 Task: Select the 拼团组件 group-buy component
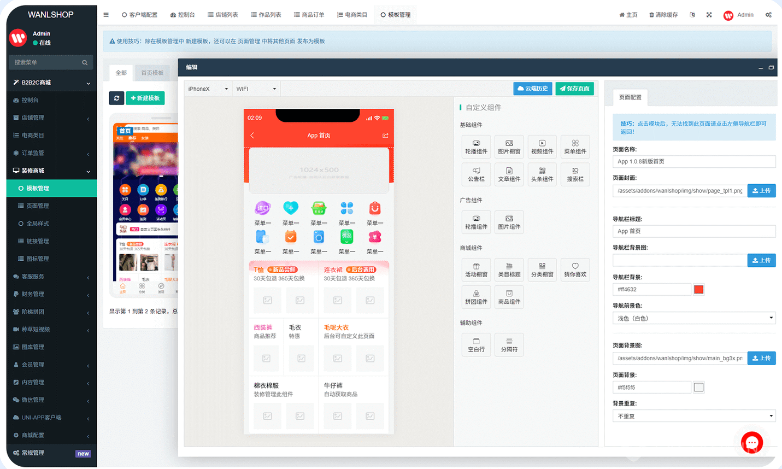pos(476,297)
